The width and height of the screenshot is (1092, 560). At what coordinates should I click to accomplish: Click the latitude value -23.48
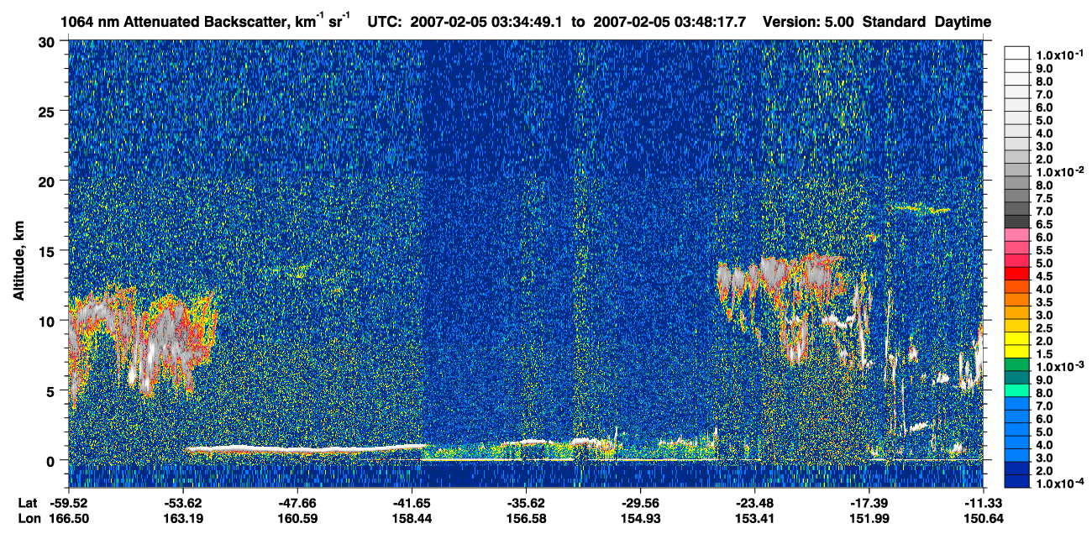pos(754,502)
